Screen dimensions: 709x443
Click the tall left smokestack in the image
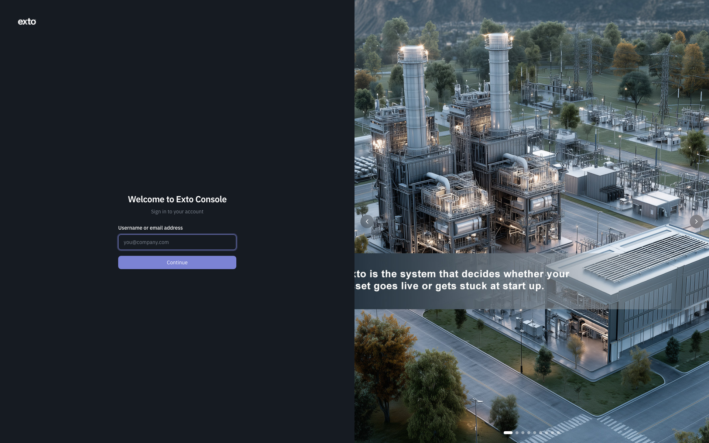(414, 100)
